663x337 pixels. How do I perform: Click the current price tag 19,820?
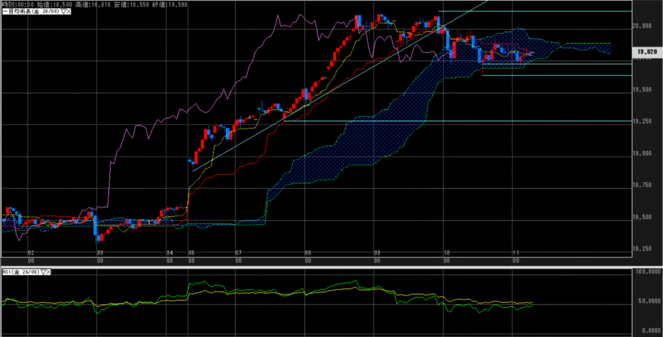[647, 51]
